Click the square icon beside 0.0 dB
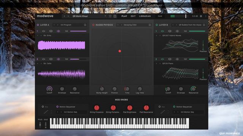The image size is (243, 136). [x=201, y=16]
